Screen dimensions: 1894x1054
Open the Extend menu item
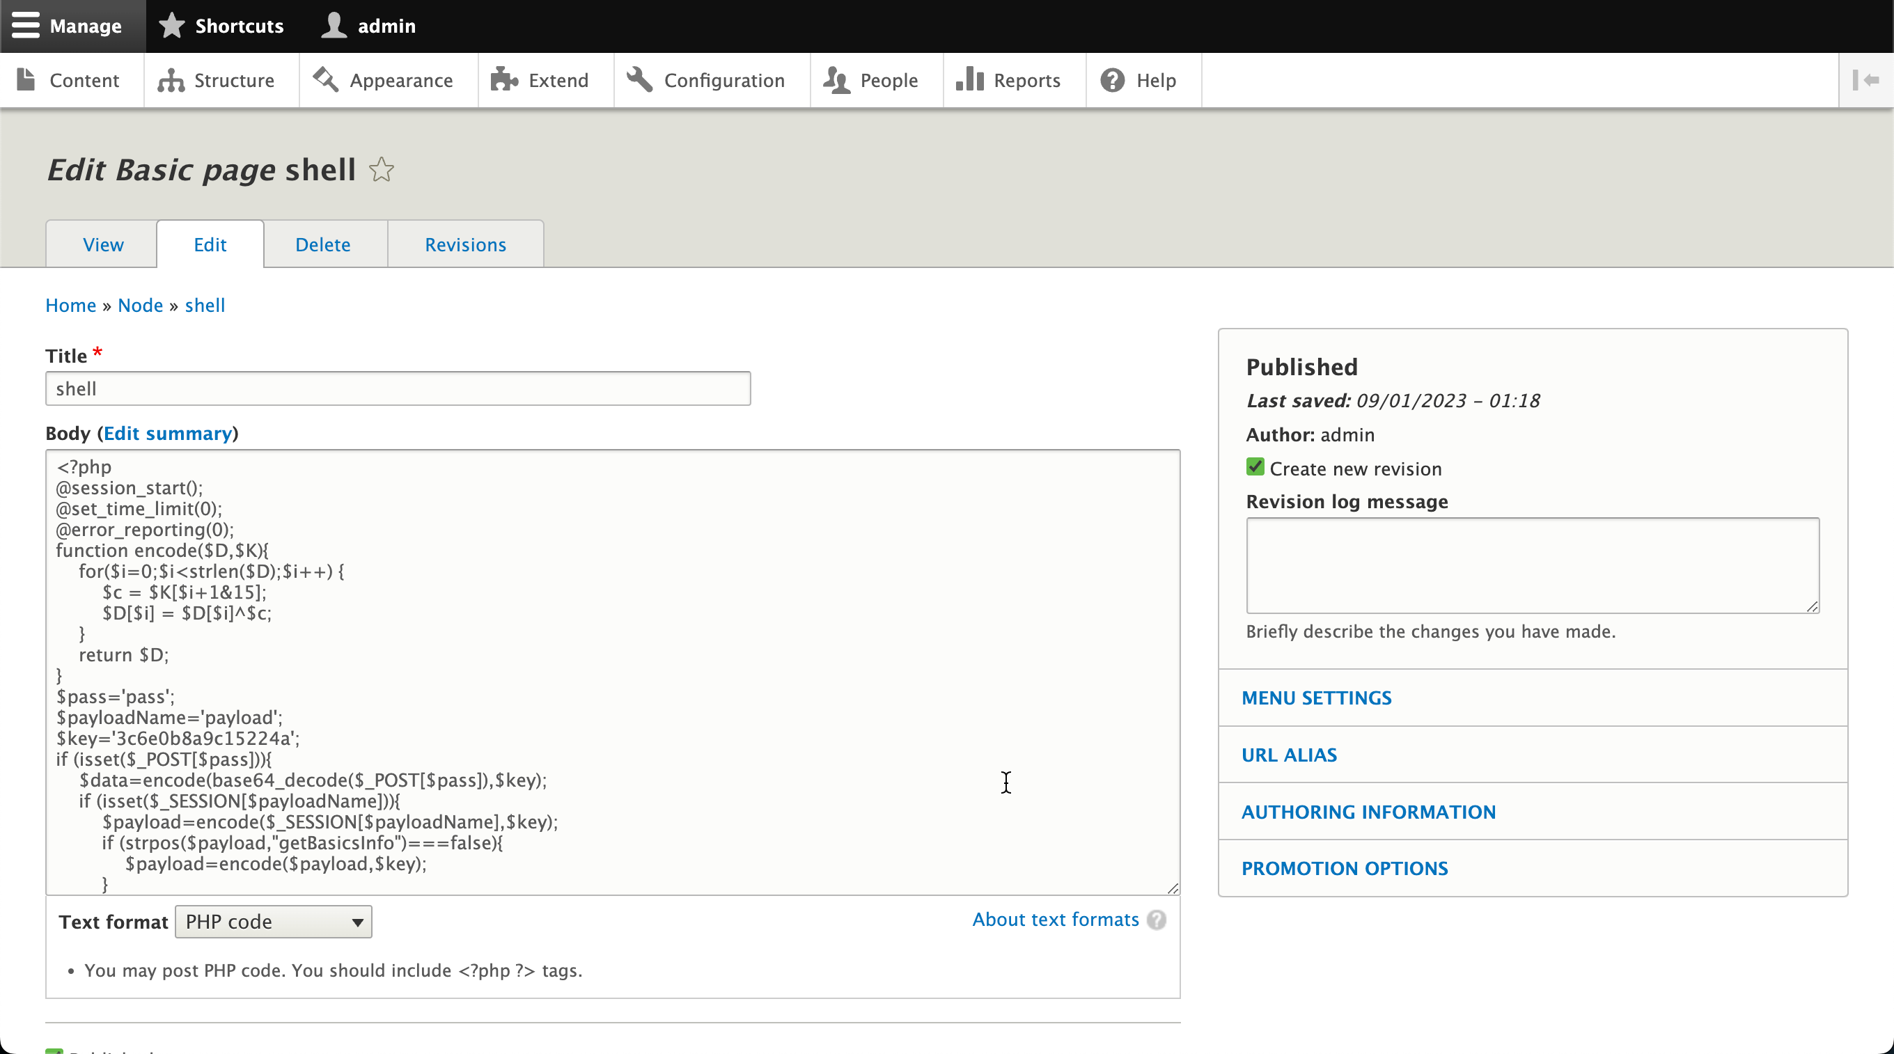tap(545, 80)
